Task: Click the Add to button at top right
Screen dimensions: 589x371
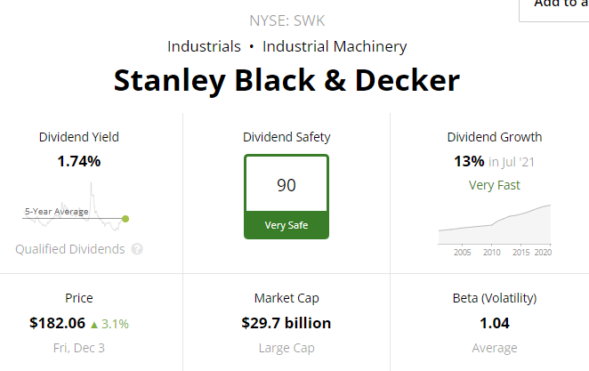Action: point(554,8)
